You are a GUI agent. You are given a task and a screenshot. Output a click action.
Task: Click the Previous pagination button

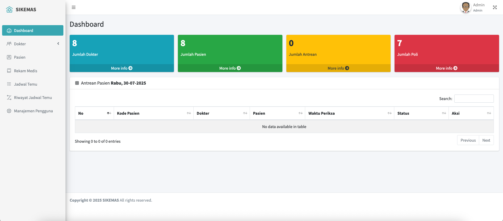468,140
